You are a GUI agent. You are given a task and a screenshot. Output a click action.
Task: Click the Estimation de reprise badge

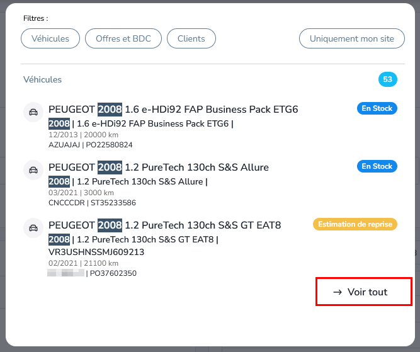coord(355,224)
